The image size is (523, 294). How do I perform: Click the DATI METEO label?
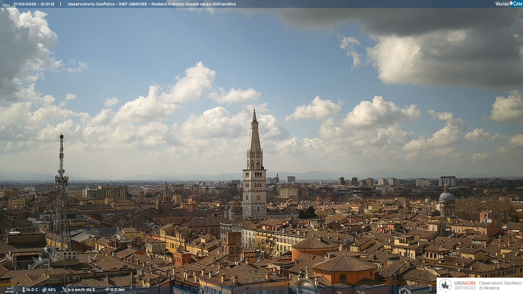(x=10, y=290)
